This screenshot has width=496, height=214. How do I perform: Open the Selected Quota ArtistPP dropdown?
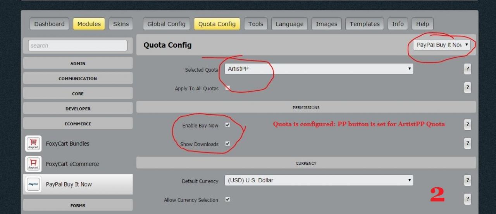pos(319,69)
